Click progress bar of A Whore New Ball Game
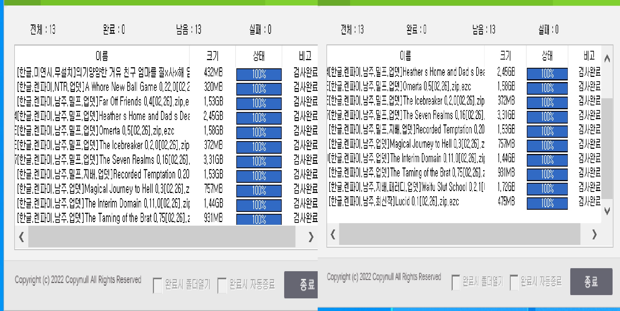The width and height of the screenshot is (620, 311). pos(259,89)
